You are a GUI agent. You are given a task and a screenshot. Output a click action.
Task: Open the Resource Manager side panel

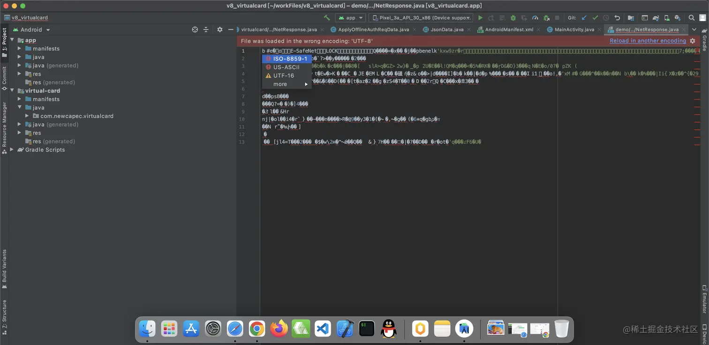(5, 128)
